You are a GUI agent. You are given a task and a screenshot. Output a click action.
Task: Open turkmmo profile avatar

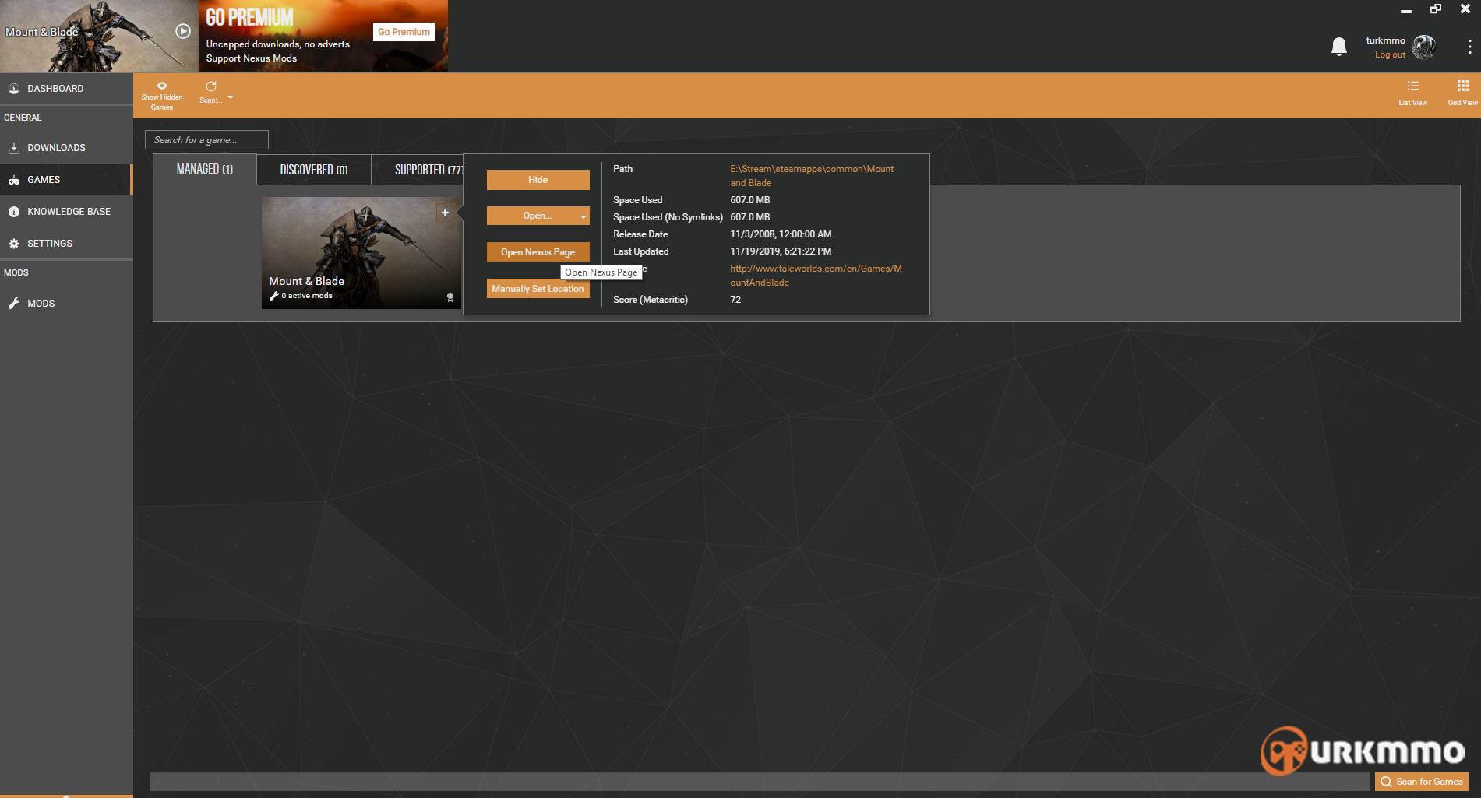tap(1424, 47)
